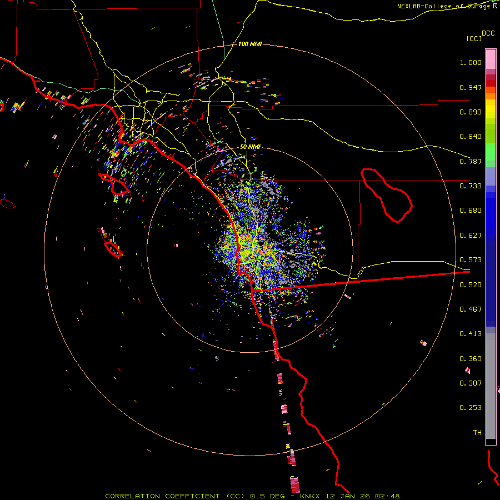Click the "0.253" color scale value
This screenshot has width=500, height=500.
(471, 408)
